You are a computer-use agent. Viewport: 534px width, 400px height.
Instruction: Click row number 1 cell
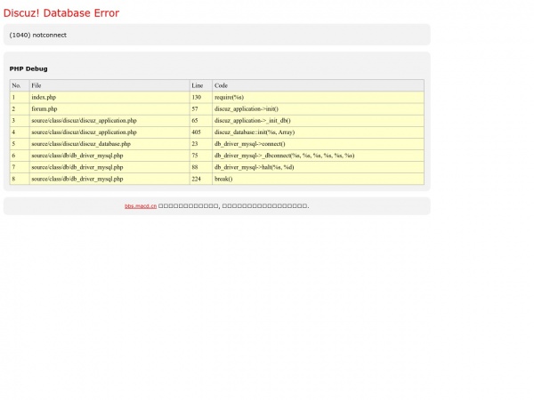20,97
